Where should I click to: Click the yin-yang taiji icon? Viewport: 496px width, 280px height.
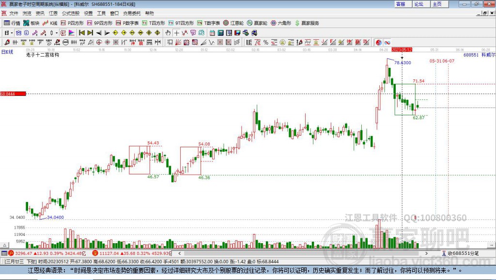[379, 43]
